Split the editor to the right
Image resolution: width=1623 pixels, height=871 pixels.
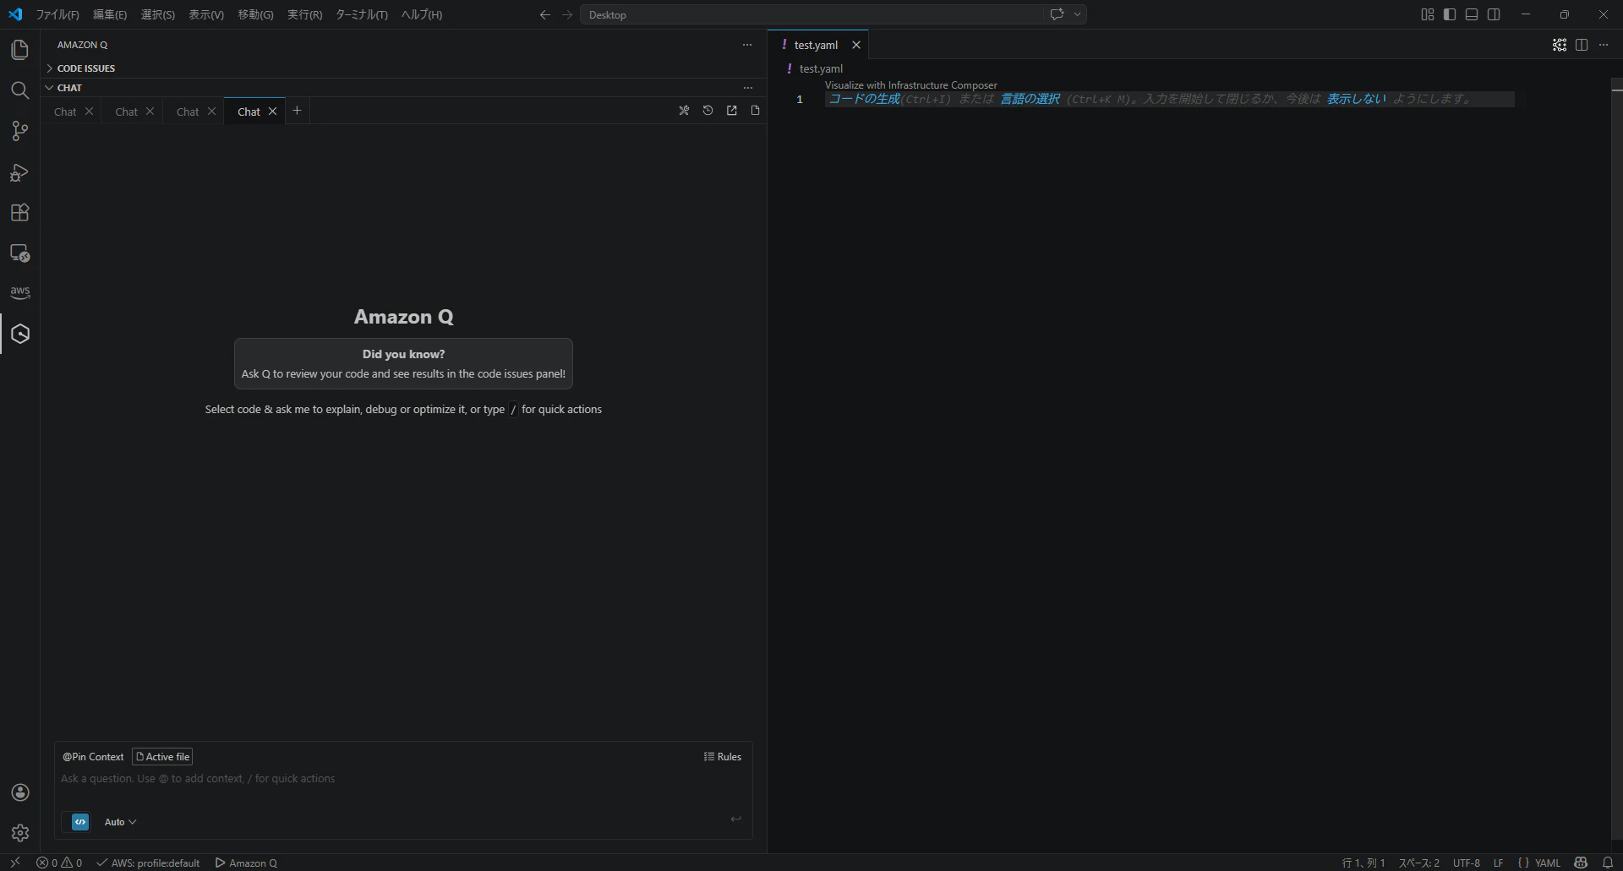1582,45
